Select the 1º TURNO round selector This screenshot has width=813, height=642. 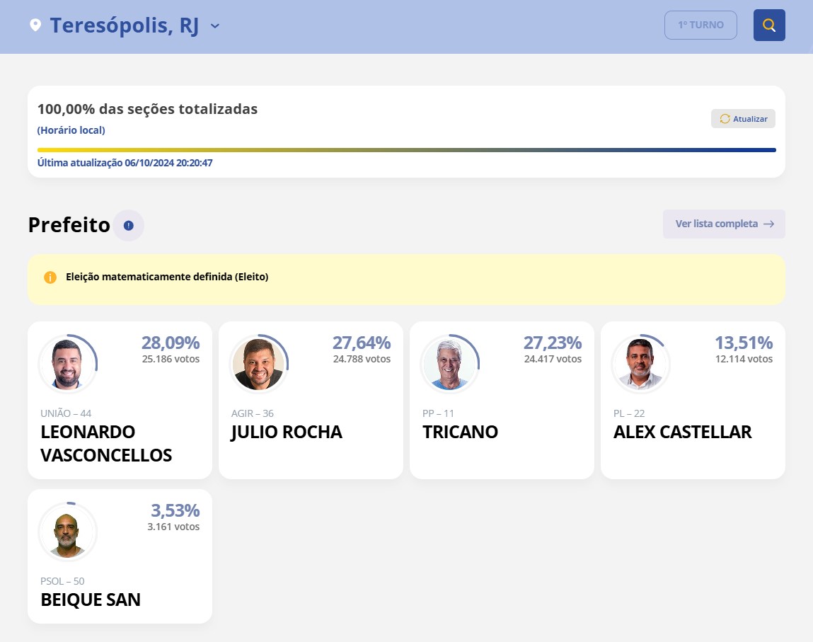[700, 25]
